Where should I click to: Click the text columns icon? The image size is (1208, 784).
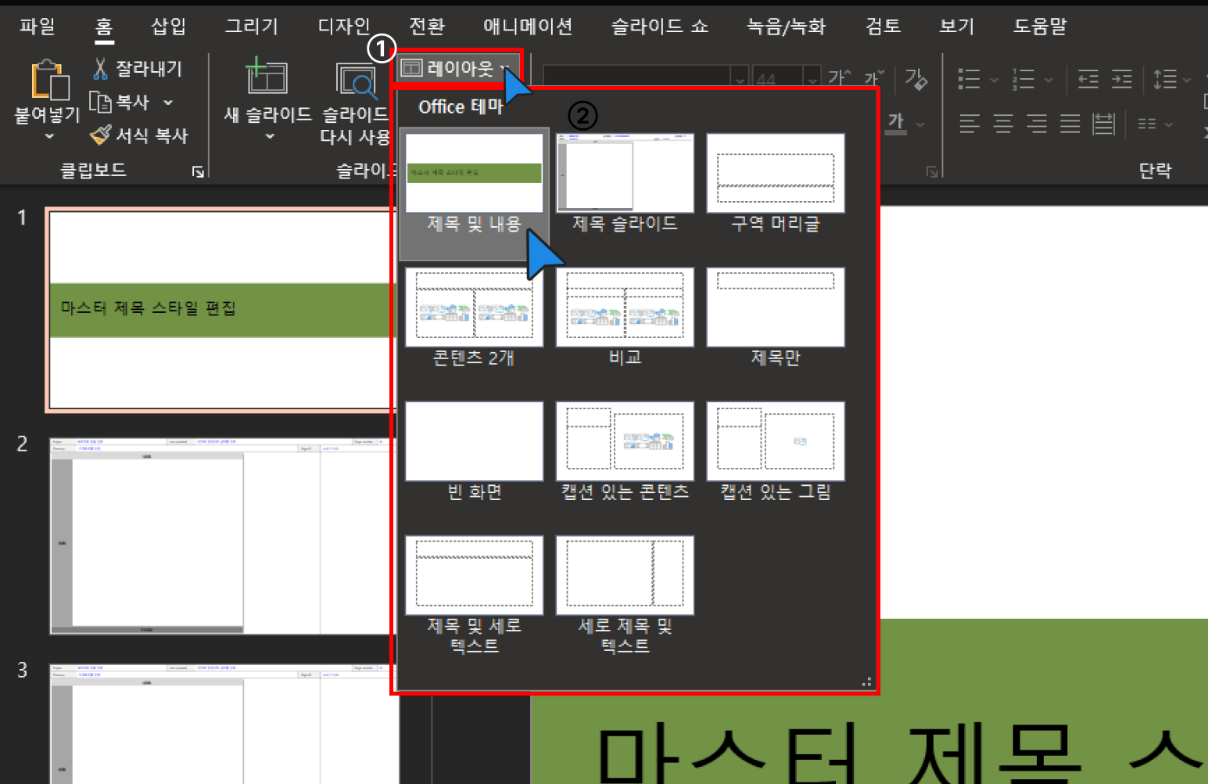coord(1147,124)
